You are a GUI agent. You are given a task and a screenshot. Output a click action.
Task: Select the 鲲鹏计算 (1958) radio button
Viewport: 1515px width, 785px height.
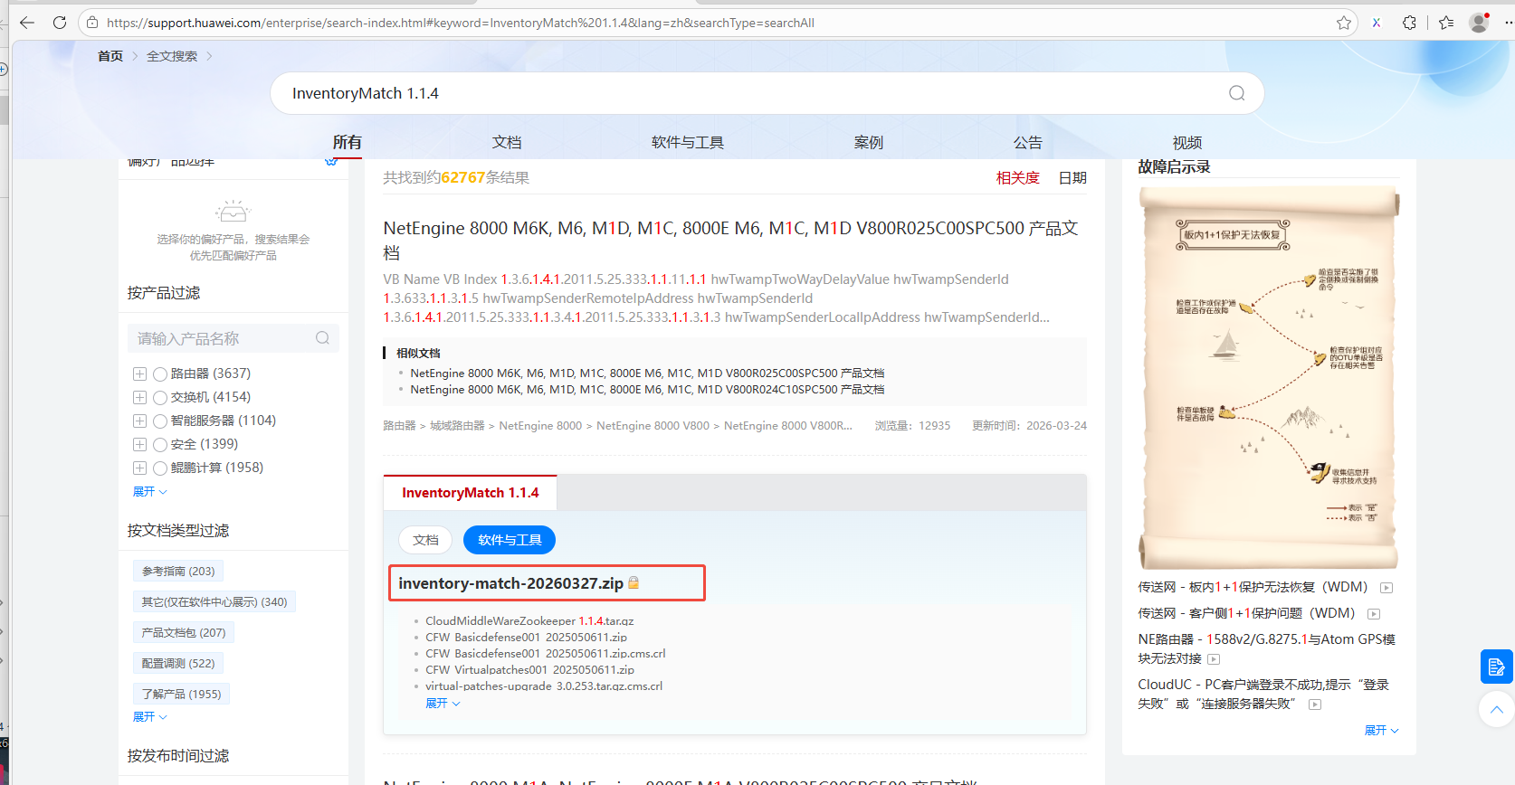click(x=160, y=468)
